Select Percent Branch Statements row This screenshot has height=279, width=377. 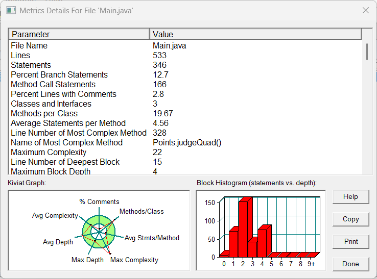[x=185, y=74]
